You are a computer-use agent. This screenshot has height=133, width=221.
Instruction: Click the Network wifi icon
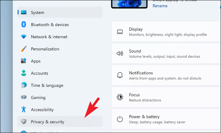[x=24, y=37]
